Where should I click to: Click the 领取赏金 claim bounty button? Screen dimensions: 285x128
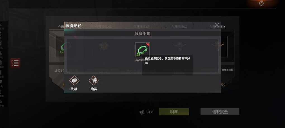220,112
